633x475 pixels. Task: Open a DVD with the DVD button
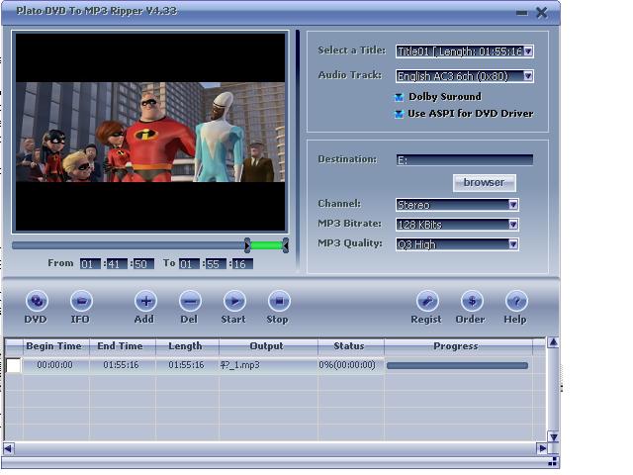[37, 301]
